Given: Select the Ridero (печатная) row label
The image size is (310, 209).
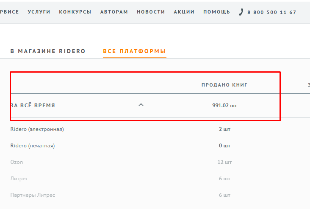Looking at the screenshot, I should point(33,146).
